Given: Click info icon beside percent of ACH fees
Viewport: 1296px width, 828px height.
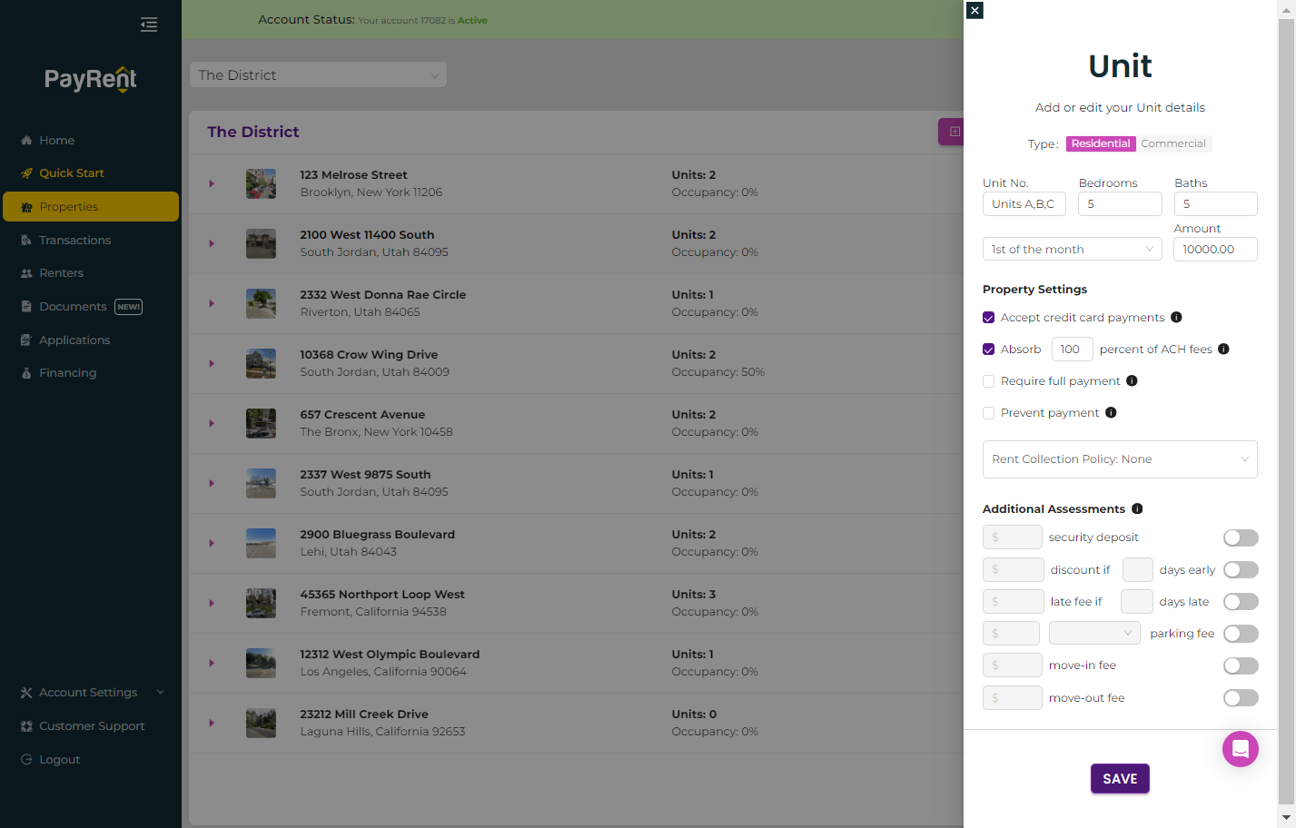Looking at the screenshot, I should click(1223, 350).
